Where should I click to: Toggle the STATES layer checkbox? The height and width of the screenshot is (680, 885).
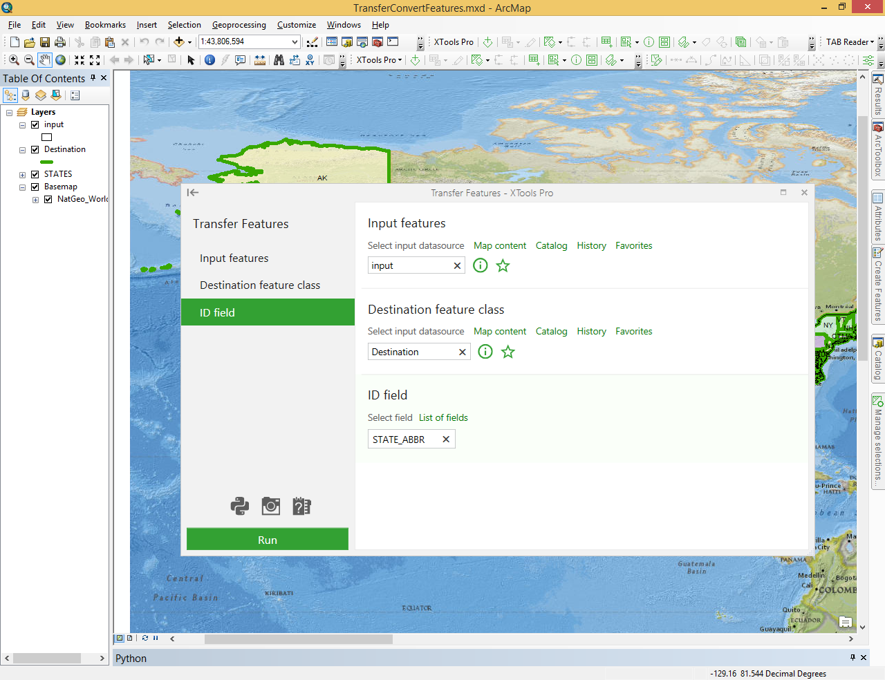[35, 175]
